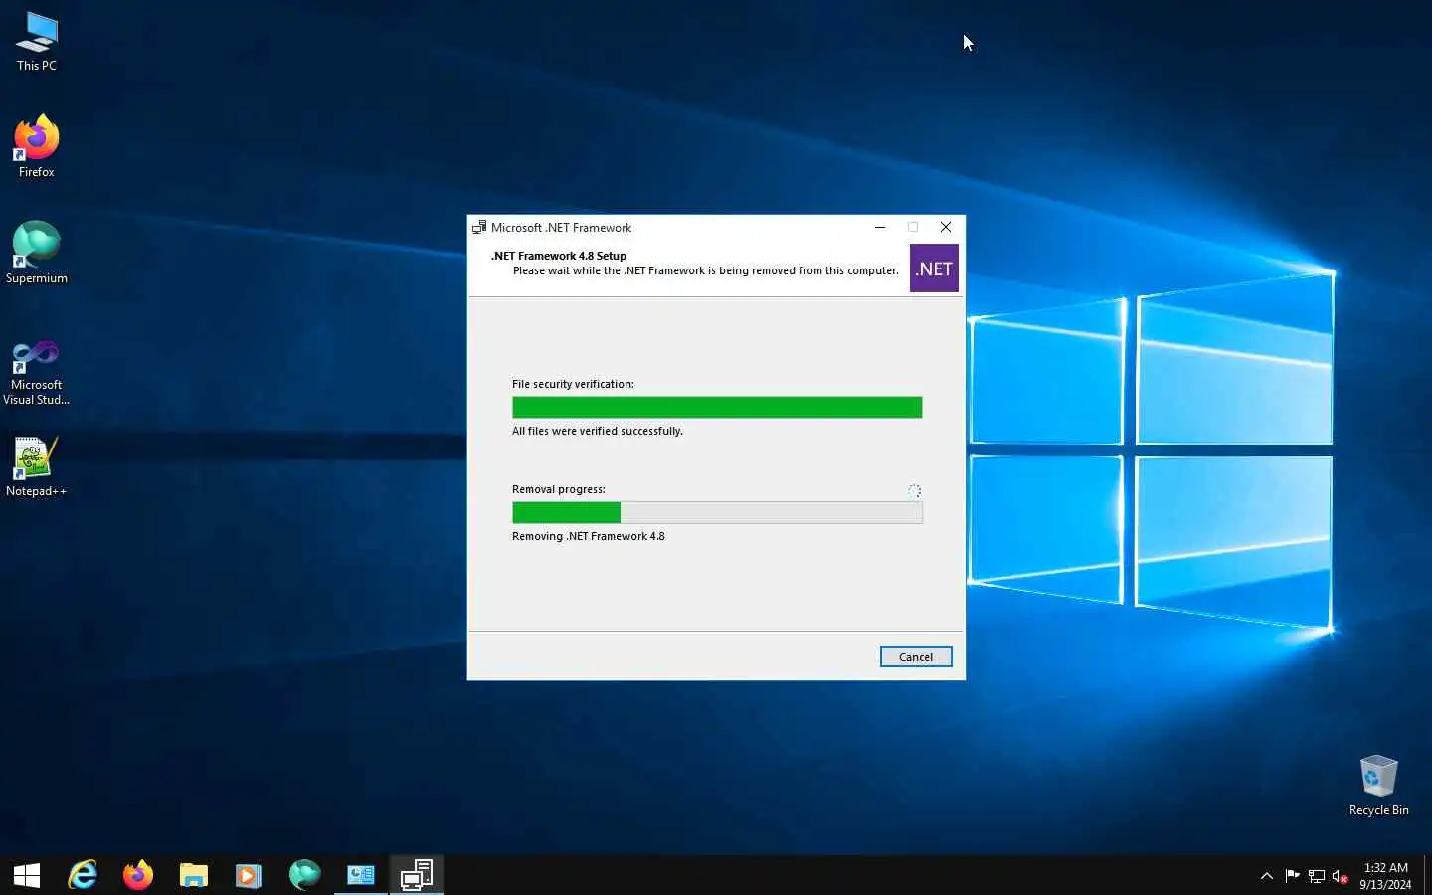
Task: Select the Recycle Bin icon
Action: click(1378, 786)
